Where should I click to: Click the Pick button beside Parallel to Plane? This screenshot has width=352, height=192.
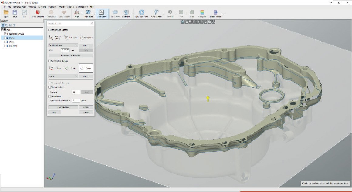pos(86,45)
